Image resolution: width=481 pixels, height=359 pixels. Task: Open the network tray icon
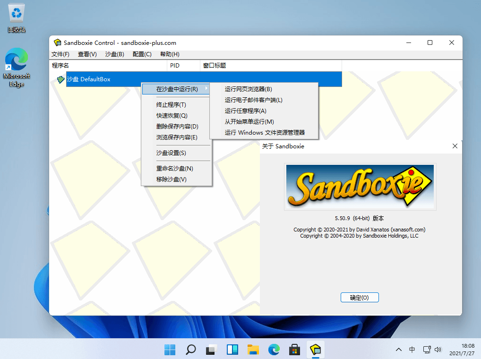click(x=427, y=350)
